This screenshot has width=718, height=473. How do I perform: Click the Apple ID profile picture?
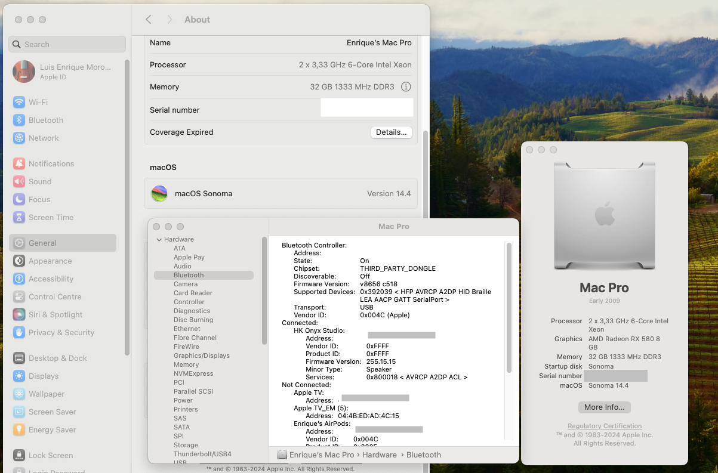click(x=24, y=72)
